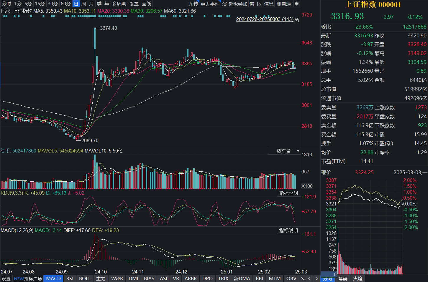The width and height of the screenshot is (428, 282).
Task: Select the 主力 indicator tab
Action: coord(101,278)
